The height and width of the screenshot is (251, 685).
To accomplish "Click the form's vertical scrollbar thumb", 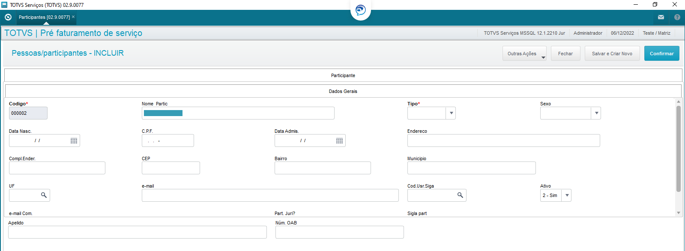I will click(679, 148).
